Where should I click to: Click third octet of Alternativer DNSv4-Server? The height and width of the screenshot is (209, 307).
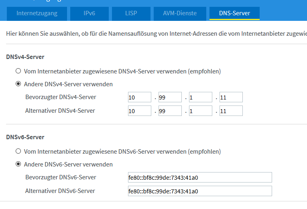201,111
